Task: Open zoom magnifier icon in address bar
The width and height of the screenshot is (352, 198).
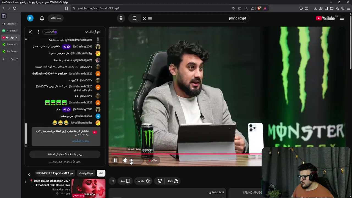Action: point(246,8)
